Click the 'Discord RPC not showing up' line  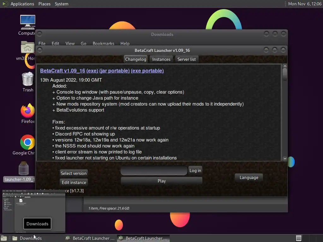click(x=84, y=134)
